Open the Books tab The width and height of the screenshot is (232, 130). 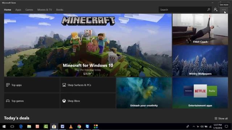tap(60, 10)
